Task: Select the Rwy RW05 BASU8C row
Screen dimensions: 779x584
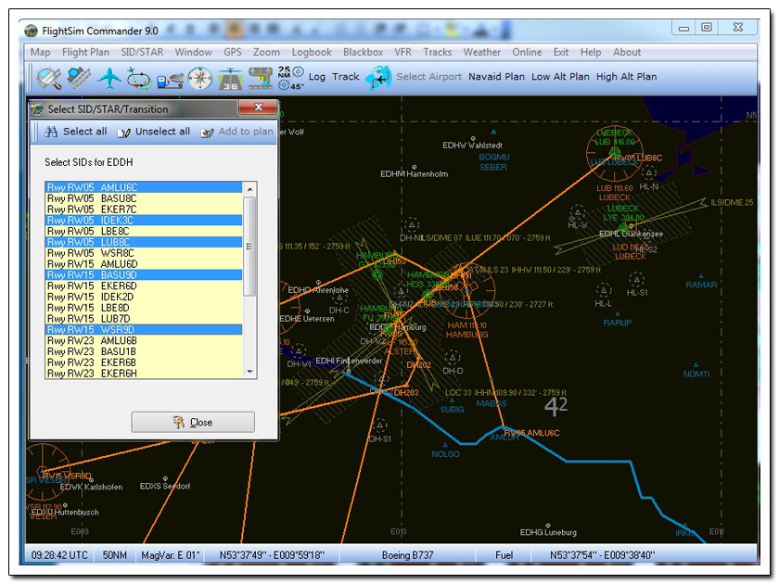Action: tap(144, 198)
